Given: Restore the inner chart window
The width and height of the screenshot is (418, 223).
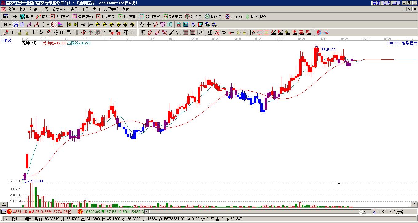Looking at the screenshot, I should 409,9.
